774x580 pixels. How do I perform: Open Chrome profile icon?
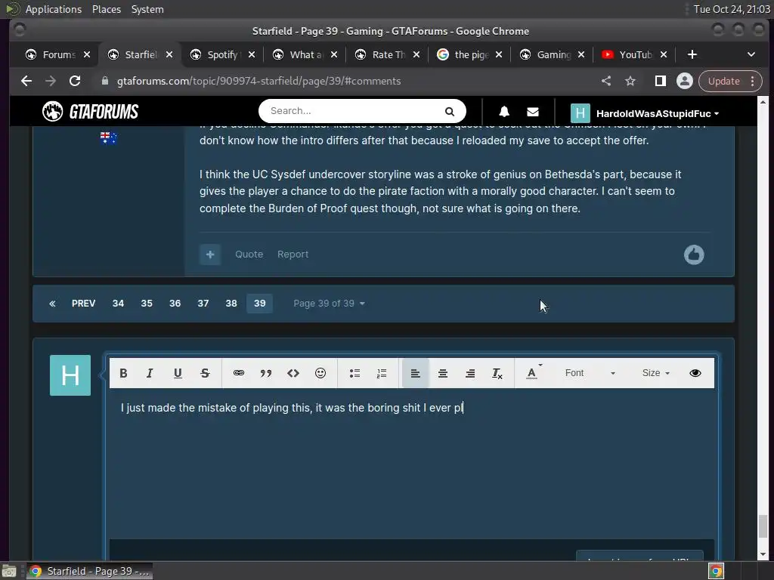coord(684,81)
